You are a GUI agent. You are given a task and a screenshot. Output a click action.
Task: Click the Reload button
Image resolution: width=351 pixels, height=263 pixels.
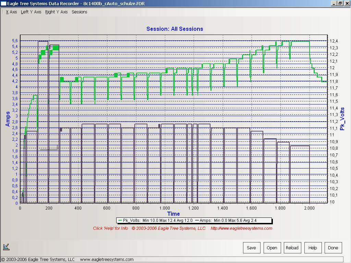click(292, 248)
